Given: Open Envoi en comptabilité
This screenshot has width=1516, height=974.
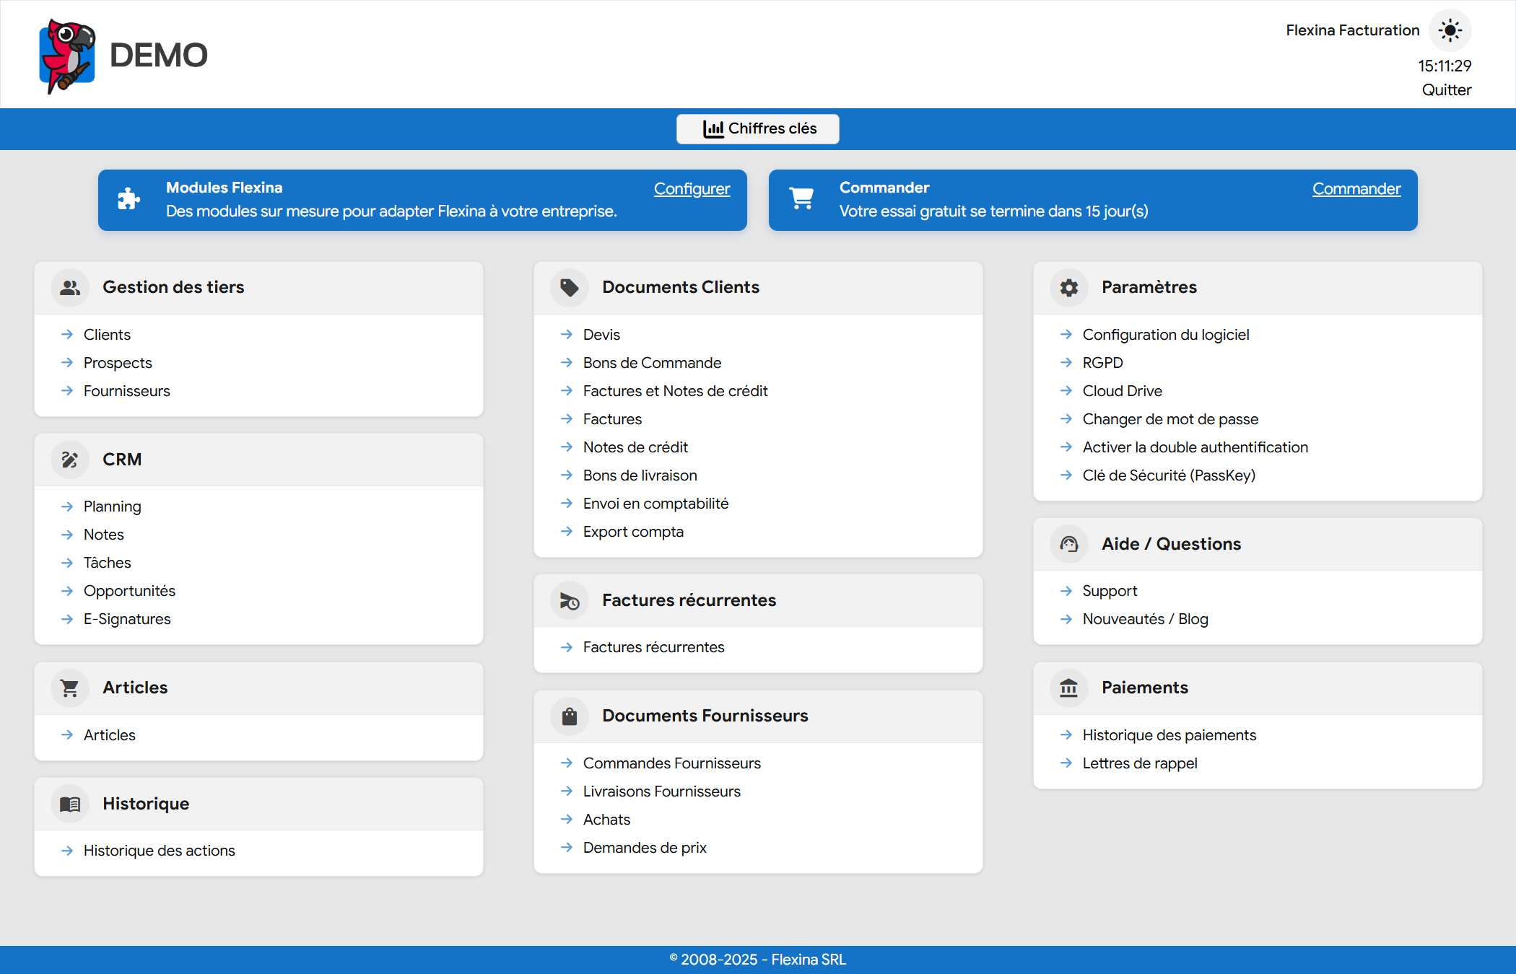Looking at the screenshot, I should (655, 503).
